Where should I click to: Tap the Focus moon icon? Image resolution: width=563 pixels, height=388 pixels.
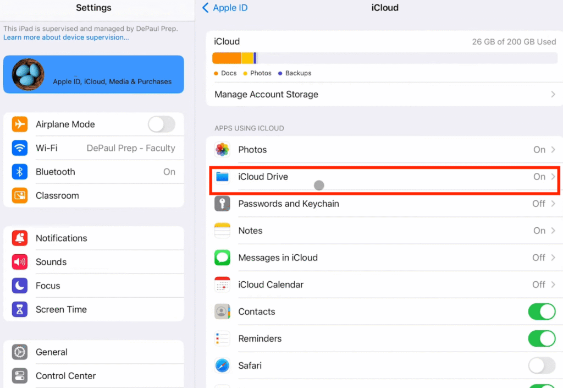[x=20, y=286]
